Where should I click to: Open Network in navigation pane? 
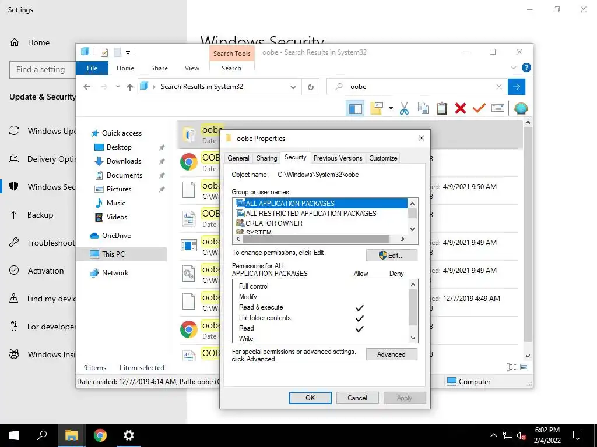pyautogui.click(x=115, y=273)
